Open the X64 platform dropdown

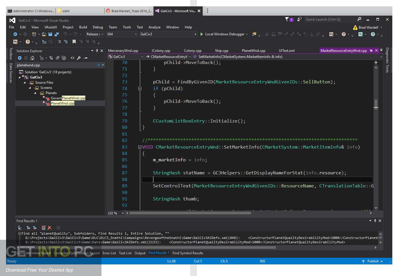122,34
